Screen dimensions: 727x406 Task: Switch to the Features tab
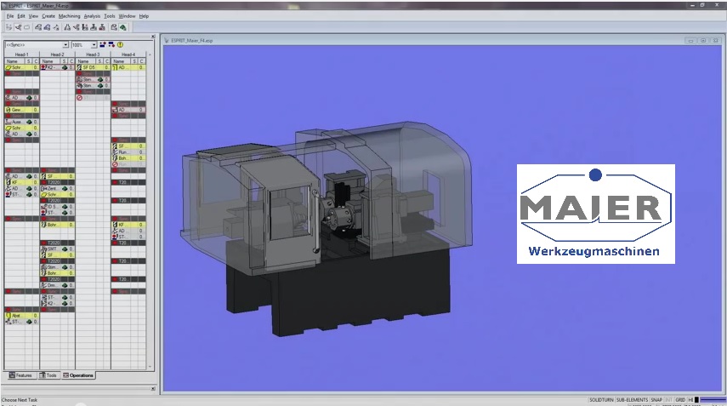pyautogui.click(x=20, y=375)
